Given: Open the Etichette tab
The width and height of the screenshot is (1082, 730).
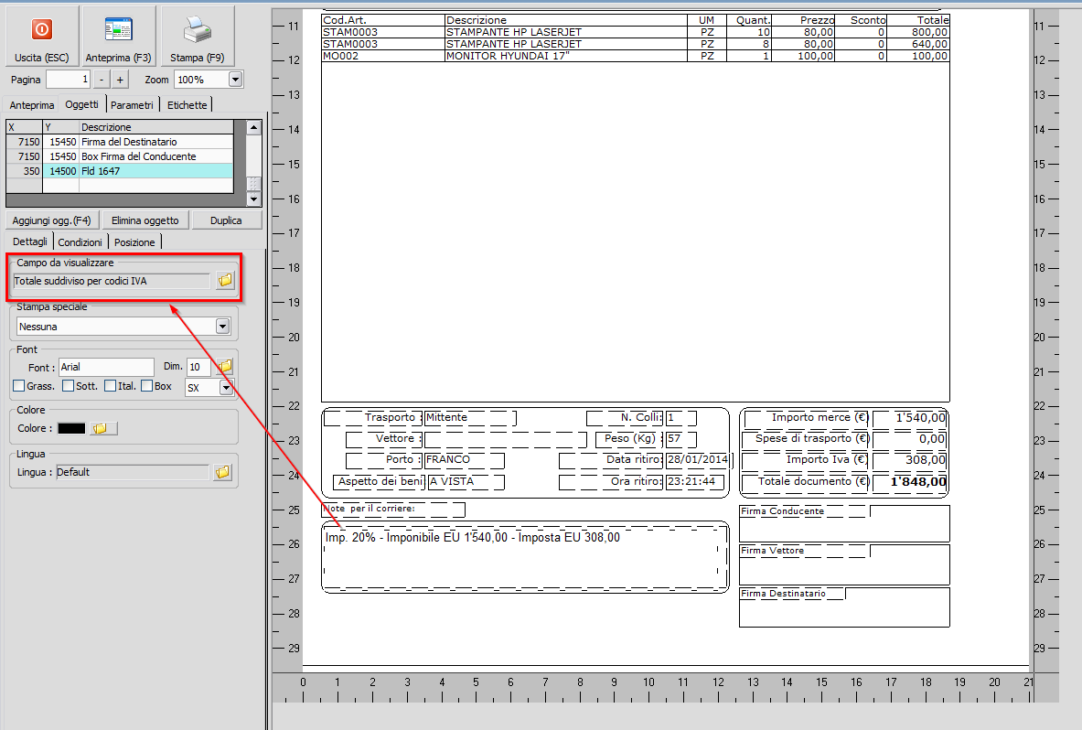Looking at the screenshot, I should click(x=187, y=105).
